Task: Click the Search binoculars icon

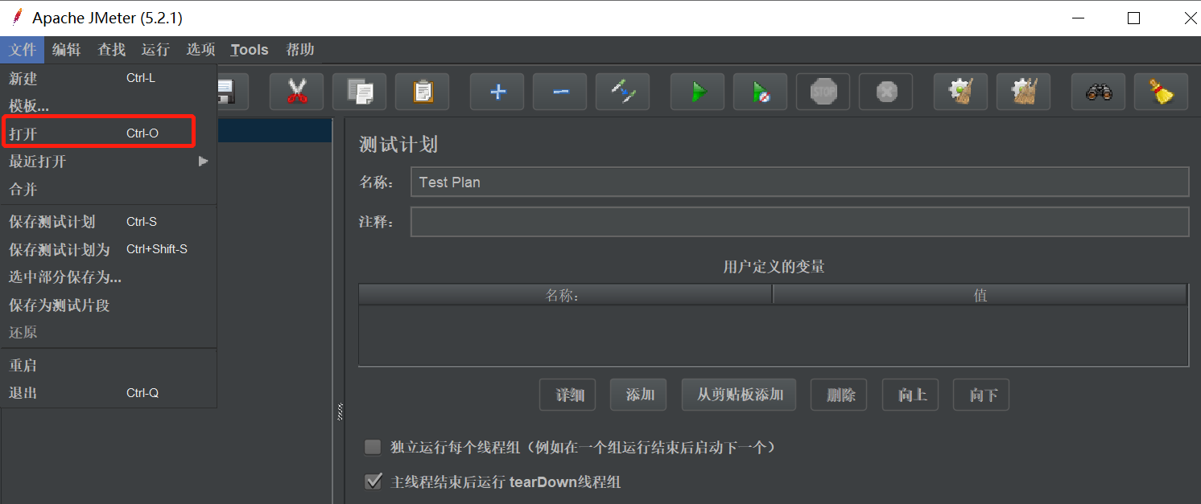Action: (x=1099, y=92)
